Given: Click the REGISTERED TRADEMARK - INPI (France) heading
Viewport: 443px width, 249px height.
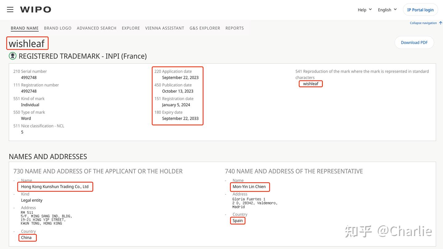Looking at the screenshot, I should click(82, 56).
